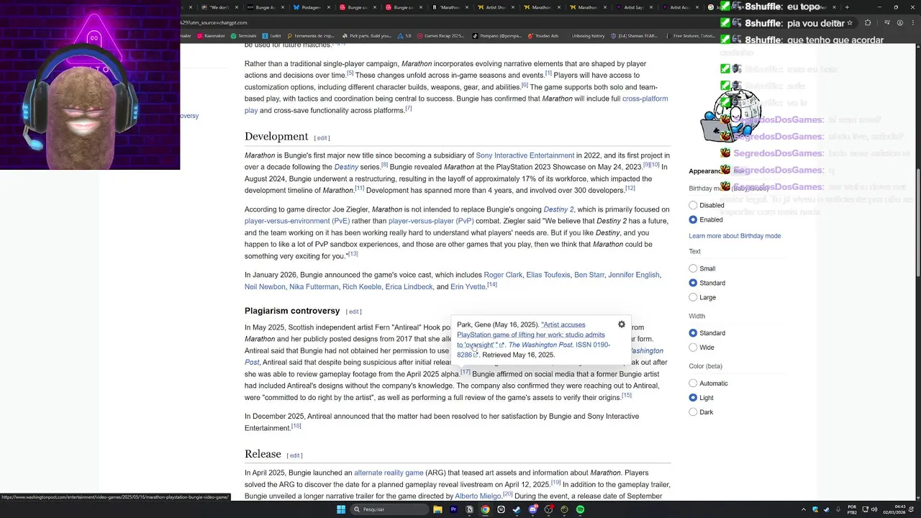Open Spotify from the taskbar
Viewport: 921px width, 518px height.
coord(580,509)
